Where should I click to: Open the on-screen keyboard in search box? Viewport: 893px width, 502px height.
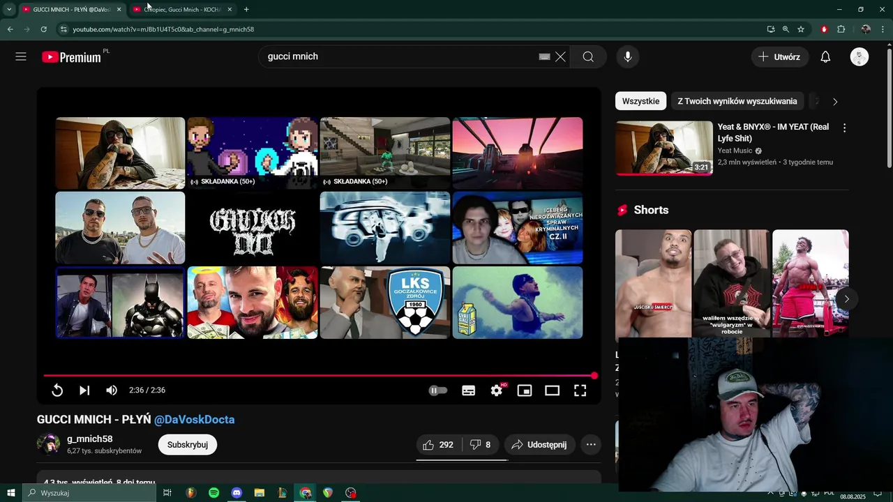pos(544,56)
